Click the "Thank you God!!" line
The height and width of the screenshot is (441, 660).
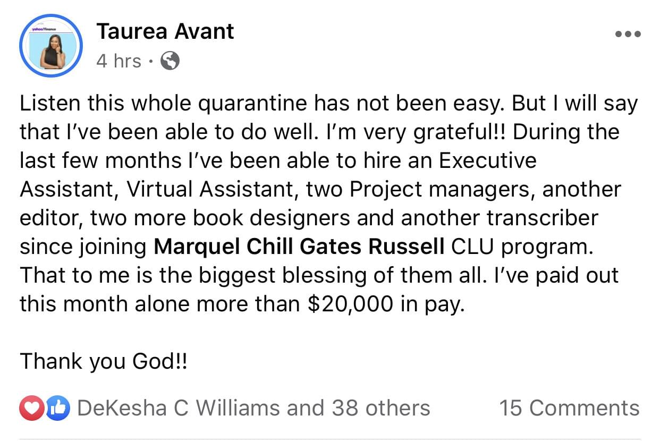pyautogui.click(x=104, y=362)
